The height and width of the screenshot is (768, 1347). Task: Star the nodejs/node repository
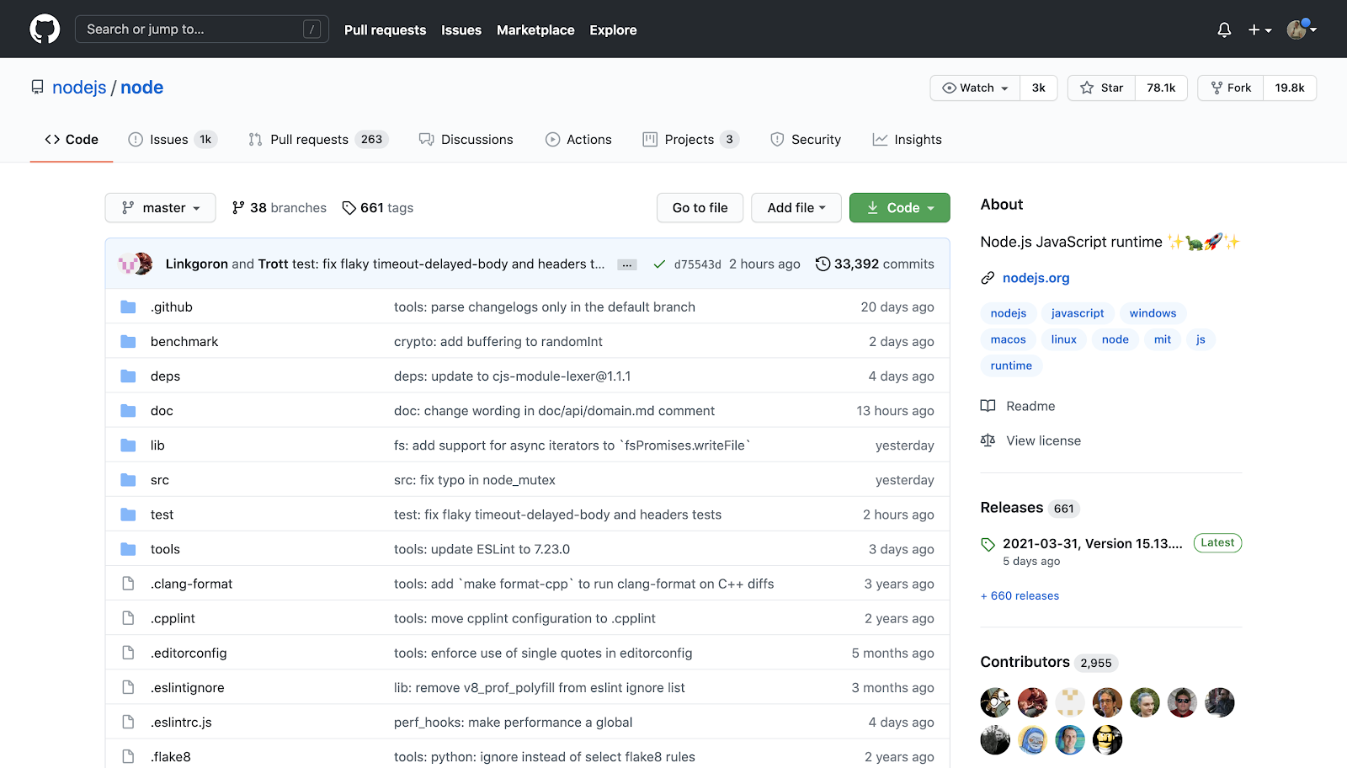pos(1100,88)
